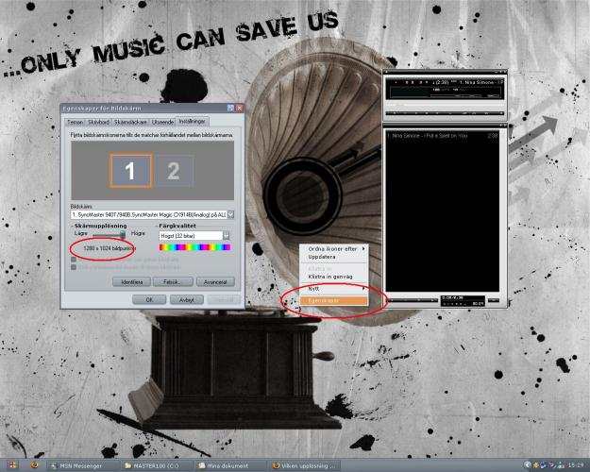The height and width of the screenshot is (472, 590).
Task: Click the network tray icon near clock
Action: coord(561,465)
